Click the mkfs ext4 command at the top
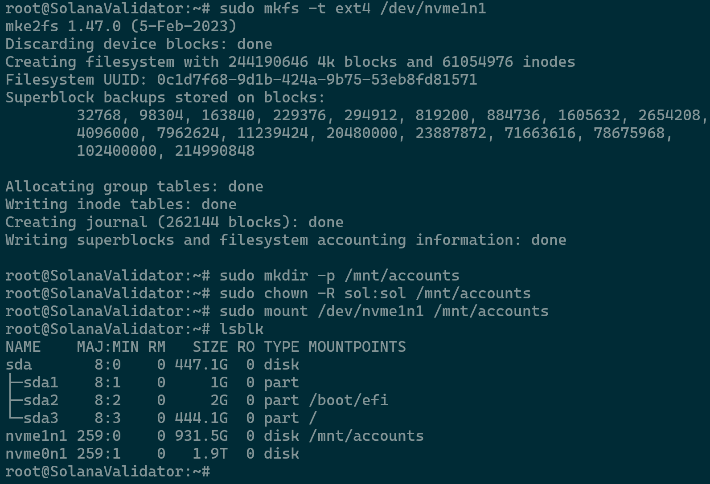This screenshot has width=710, height=484. click(352, 8)
